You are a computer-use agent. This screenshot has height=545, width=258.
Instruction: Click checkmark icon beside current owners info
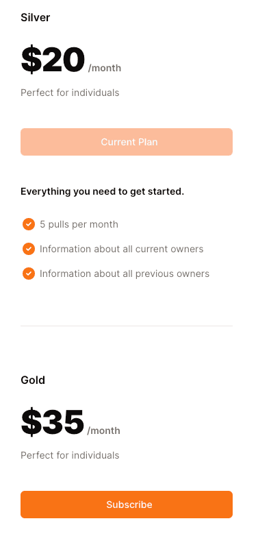(29, 249)
